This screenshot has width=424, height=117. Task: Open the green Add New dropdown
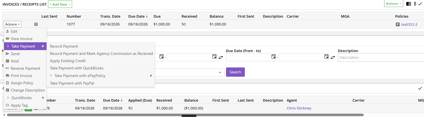click(60, 4)
